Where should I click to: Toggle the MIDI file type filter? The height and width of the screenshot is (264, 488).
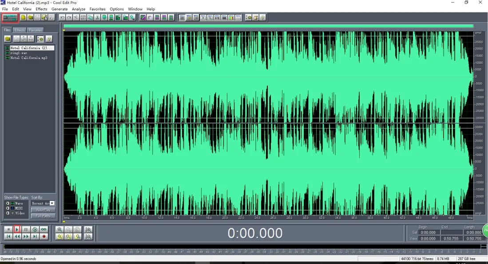(x=8, y=208)
